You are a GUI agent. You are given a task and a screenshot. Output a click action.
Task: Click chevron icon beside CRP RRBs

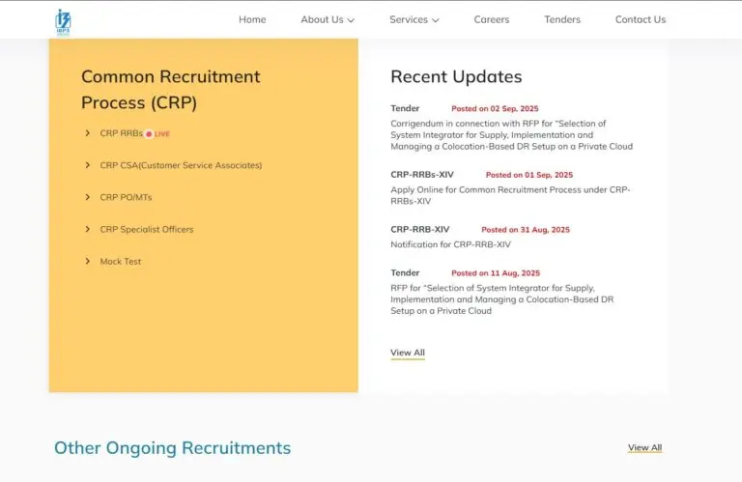(x=88, y=133)
